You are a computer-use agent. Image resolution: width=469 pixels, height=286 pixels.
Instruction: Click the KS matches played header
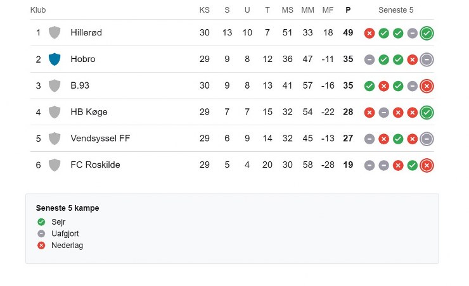[x=204, y=10]
